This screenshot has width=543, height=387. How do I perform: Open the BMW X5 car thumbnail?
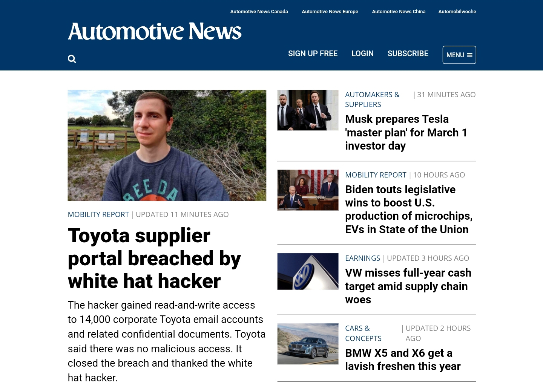coord(308,344)
